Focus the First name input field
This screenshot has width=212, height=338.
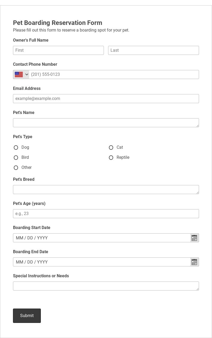(x=58, y=50)
